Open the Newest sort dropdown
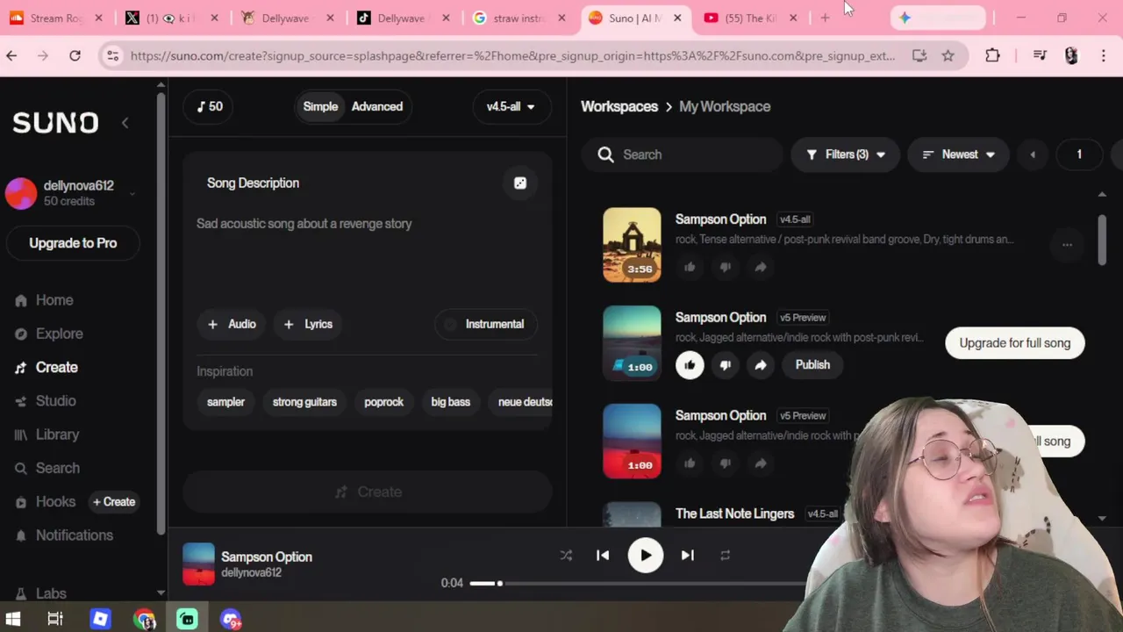Screen dimensions: 1123x632 958,154
